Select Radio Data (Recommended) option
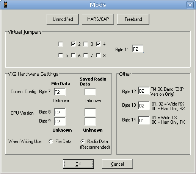Image resolution: width=196 pixels, height=174 pixels. tap(83, 141)
